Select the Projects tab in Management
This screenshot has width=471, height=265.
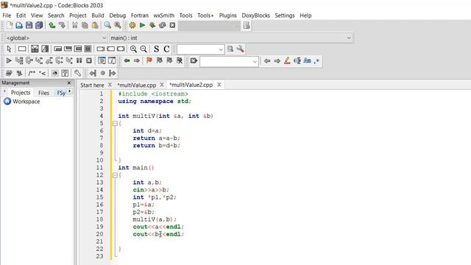(x=21, y=93)
